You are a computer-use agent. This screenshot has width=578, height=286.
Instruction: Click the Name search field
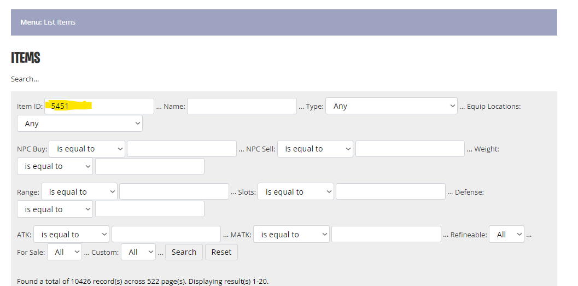[242, 106]
